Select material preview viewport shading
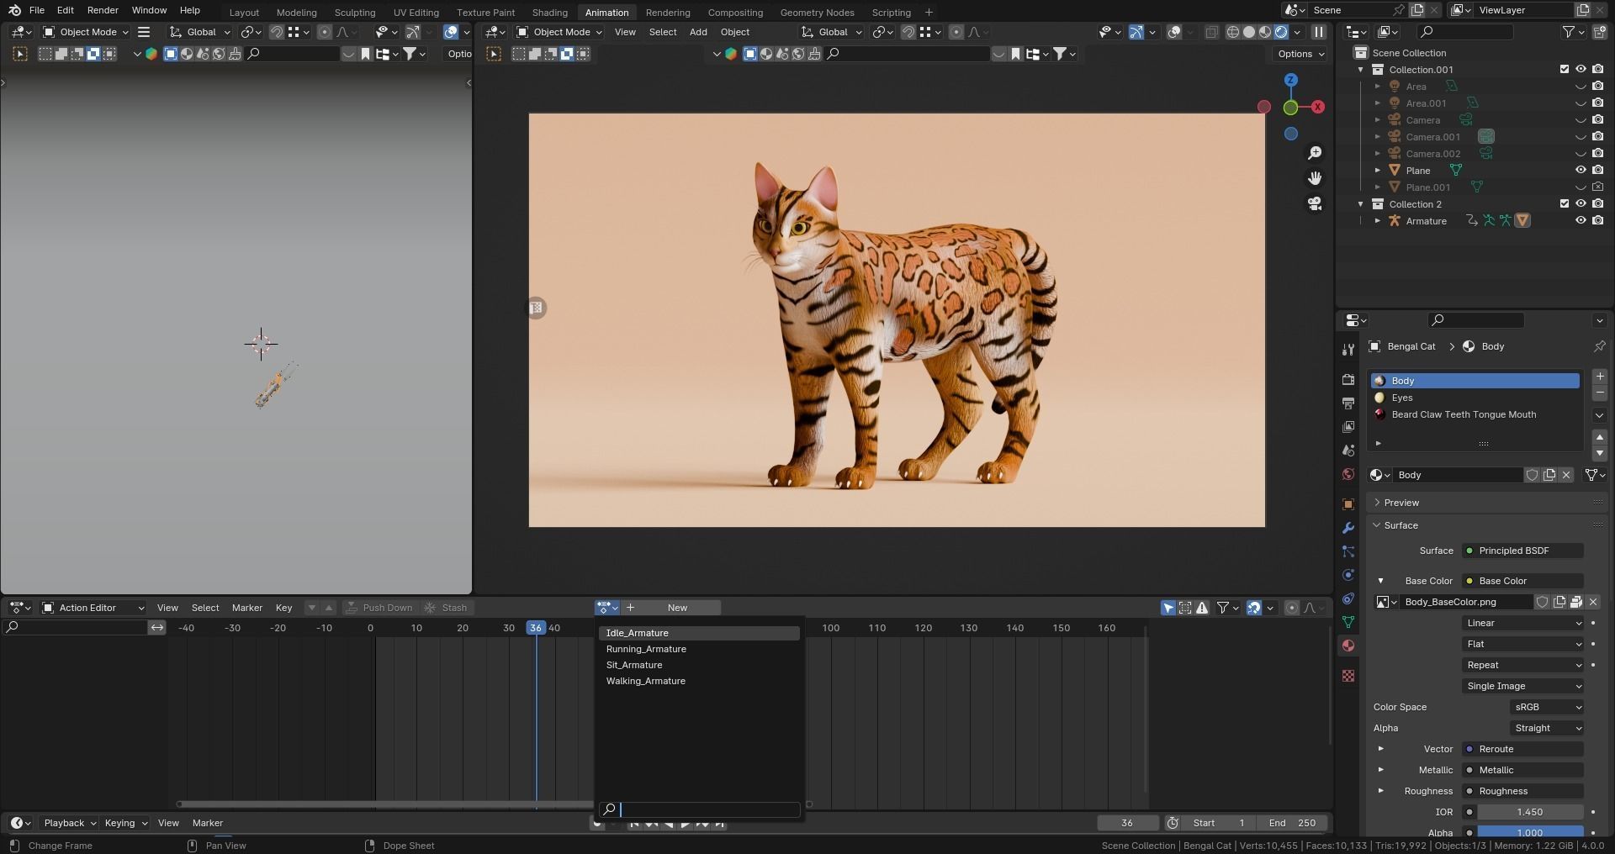Image resolution: width=1615 pixels, height=854 pixels. point(1265,32)
